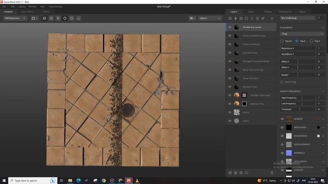Create a layer group with folder icon
Viewport: 328px width, 184px height.
(x=247, y=173)
